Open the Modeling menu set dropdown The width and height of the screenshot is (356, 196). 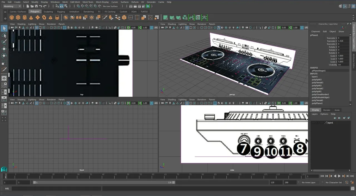[x=12, y=6]
